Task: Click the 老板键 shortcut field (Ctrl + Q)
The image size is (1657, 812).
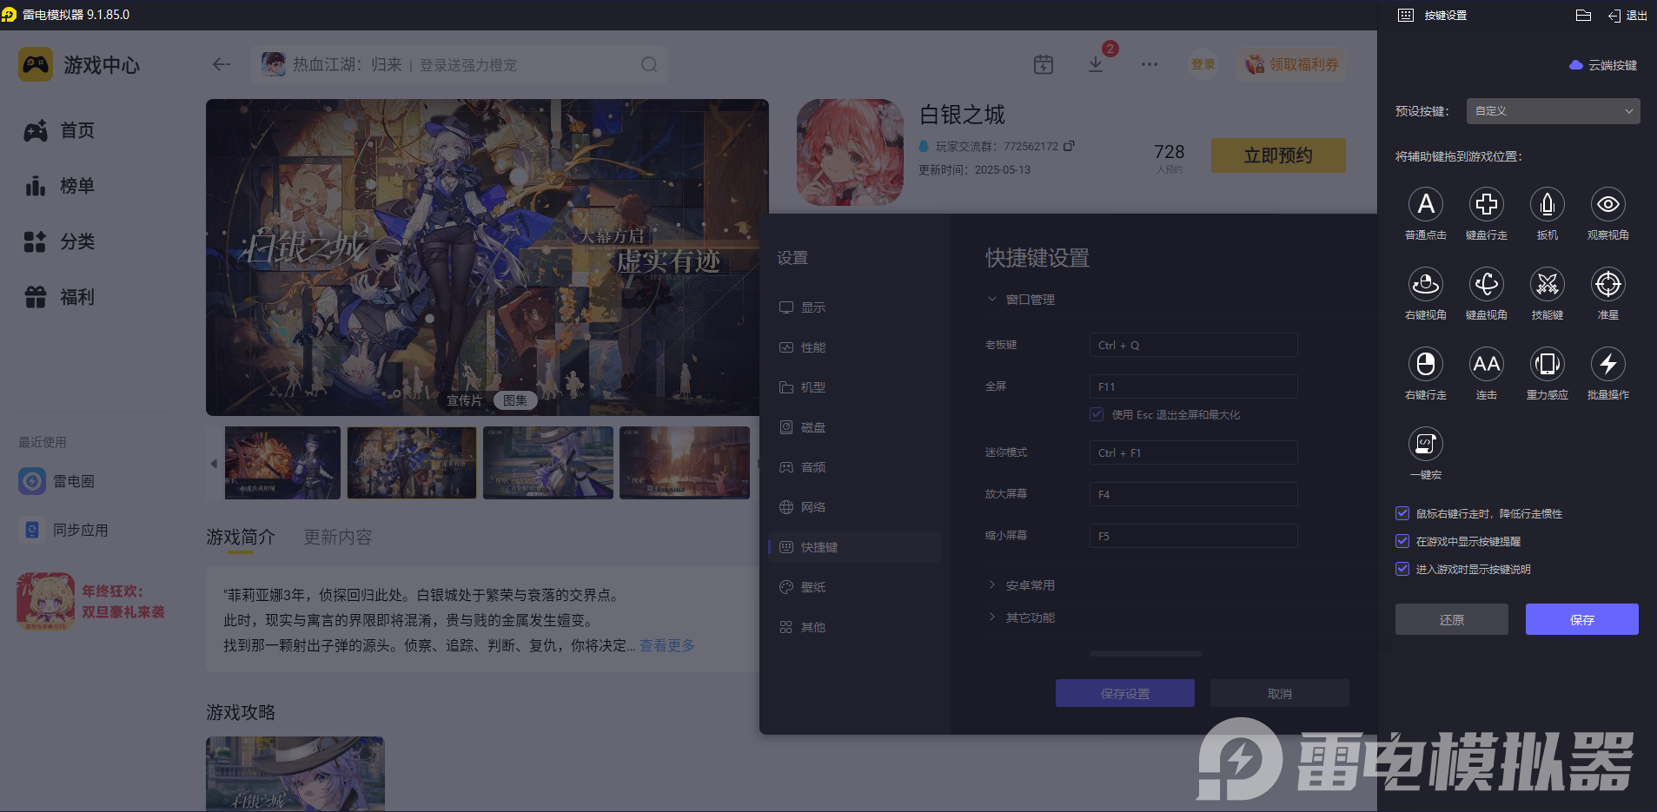Action: point(1193,345)
